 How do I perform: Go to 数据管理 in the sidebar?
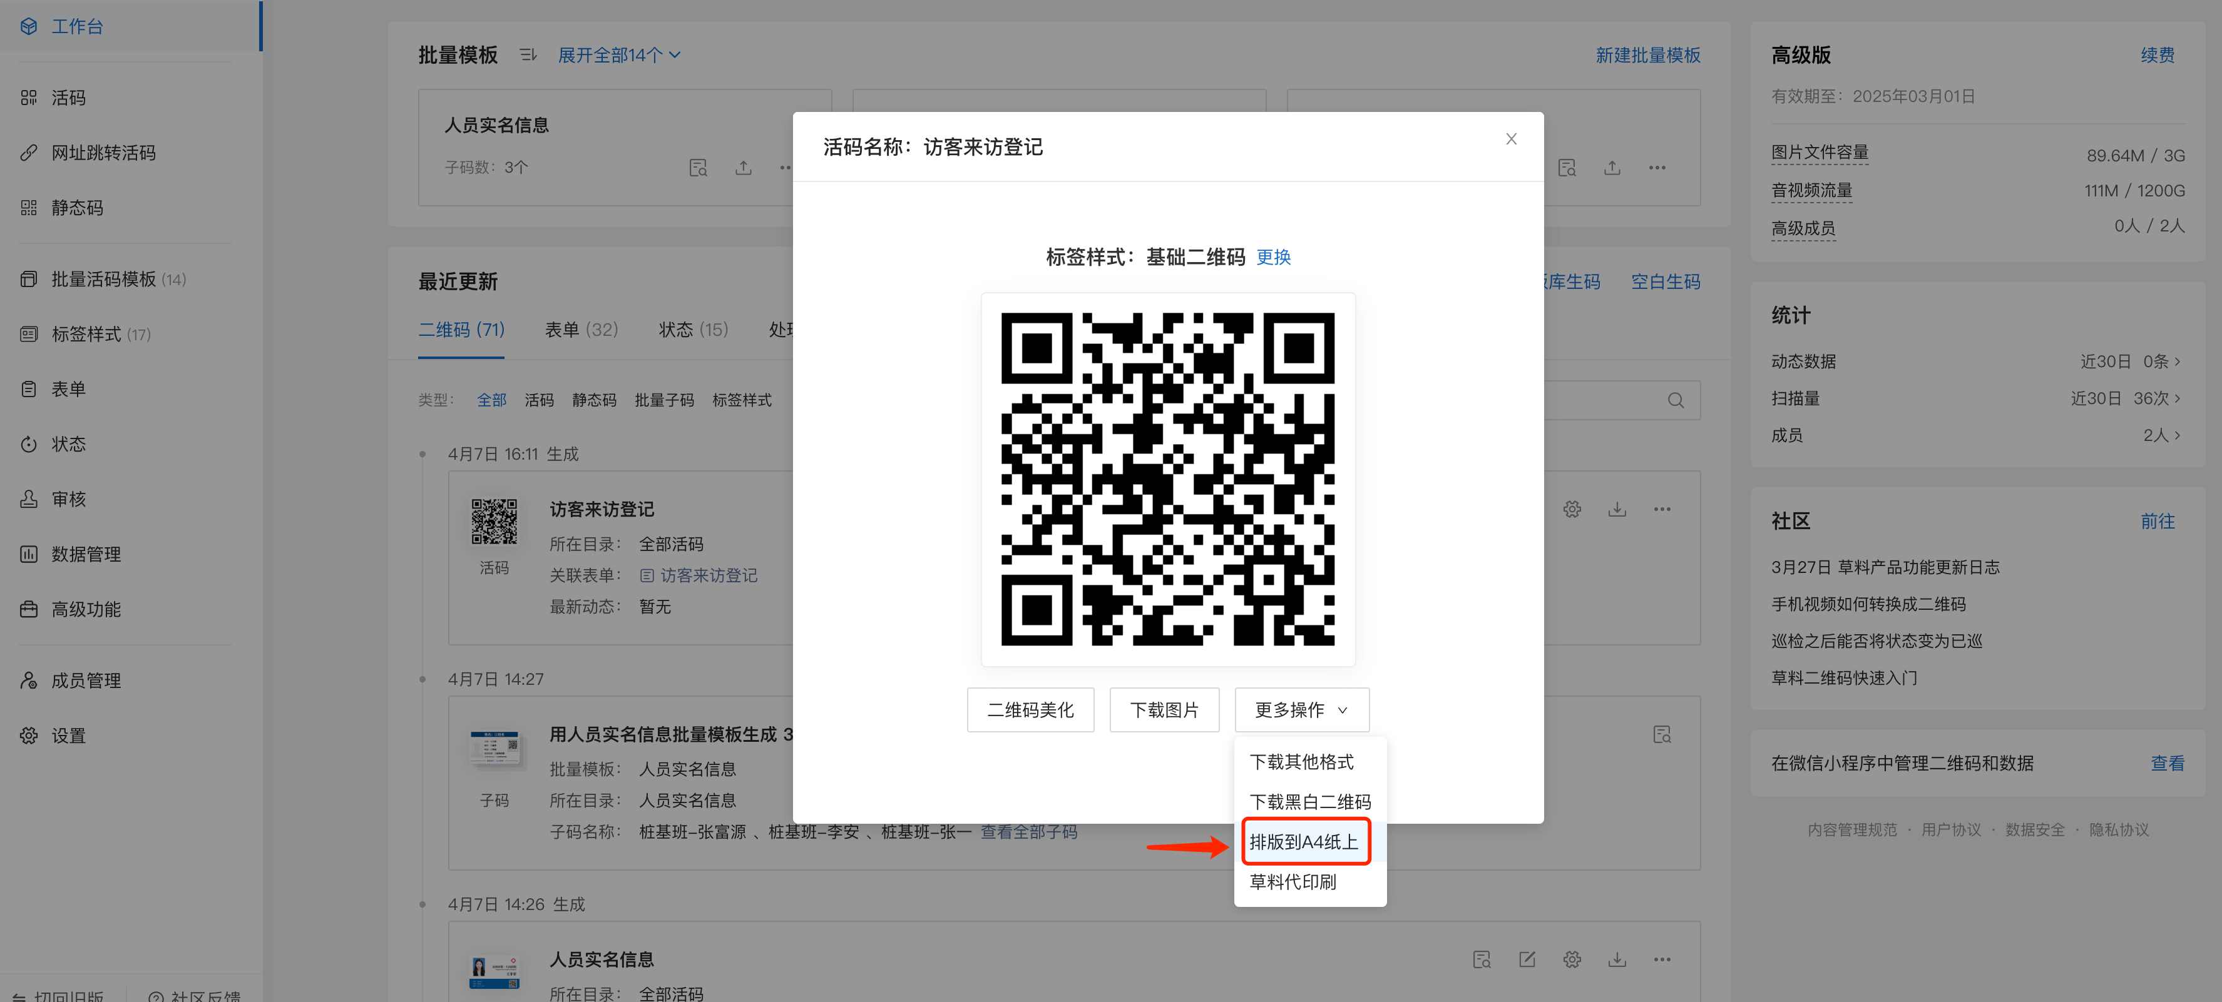pos(85,554)
